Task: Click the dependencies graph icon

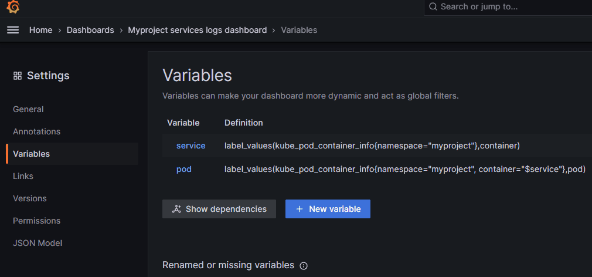Action: [176, 209]
